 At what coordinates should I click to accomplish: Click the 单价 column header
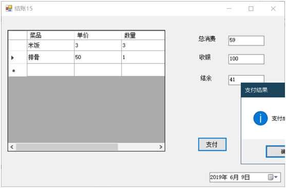click(x=98, y=36)
